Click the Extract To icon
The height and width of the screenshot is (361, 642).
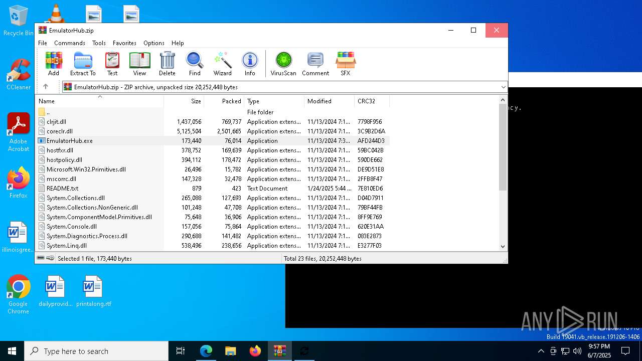[x=83, y=64]
